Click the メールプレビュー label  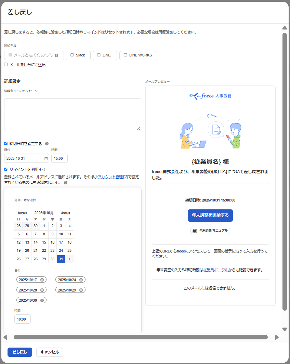158,82
